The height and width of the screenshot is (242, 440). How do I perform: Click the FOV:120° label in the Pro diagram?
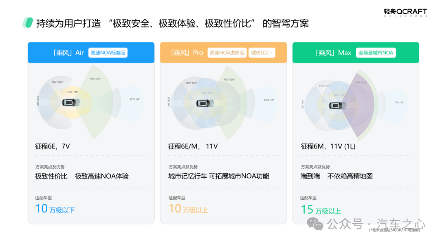(229, 80)
